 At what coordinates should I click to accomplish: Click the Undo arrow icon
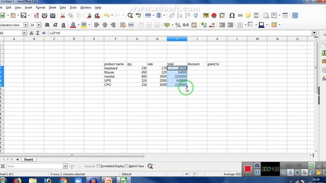106,15
